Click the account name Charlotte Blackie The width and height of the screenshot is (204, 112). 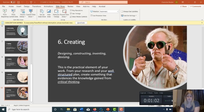coord(168,2)
